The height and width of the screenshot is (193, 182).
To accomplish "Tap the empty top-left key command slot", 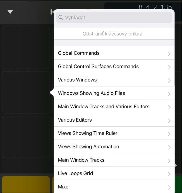I will coord(26,47).
